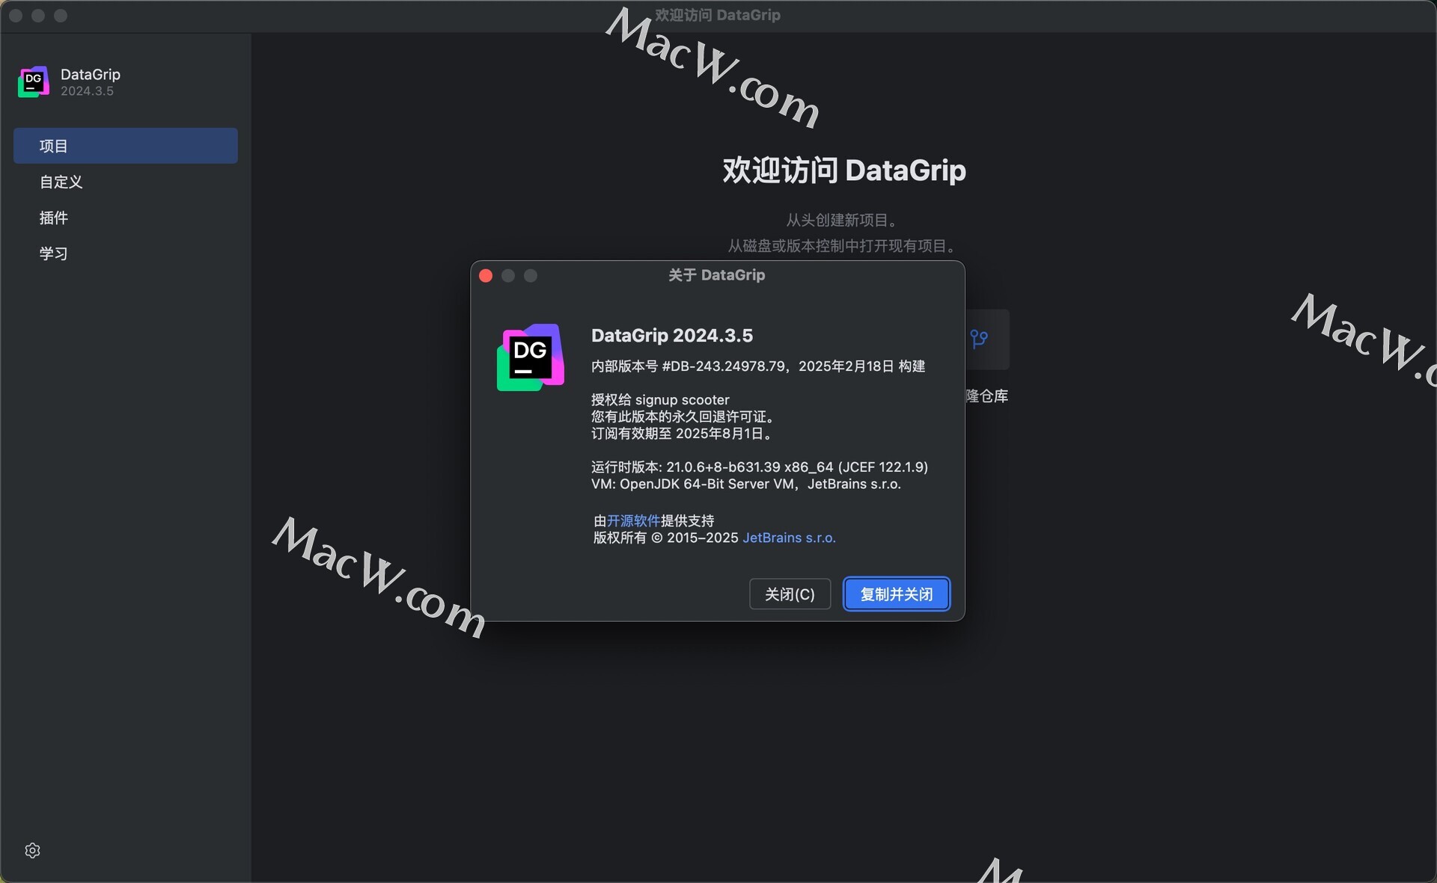This screenshot has height=883, width=1437.
Task: Open the settings gear in the sidebar
Action: [32, 850]
